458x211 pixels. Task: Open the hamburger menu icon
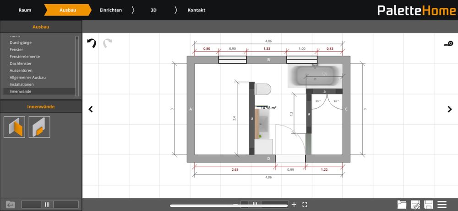(442, 205)
